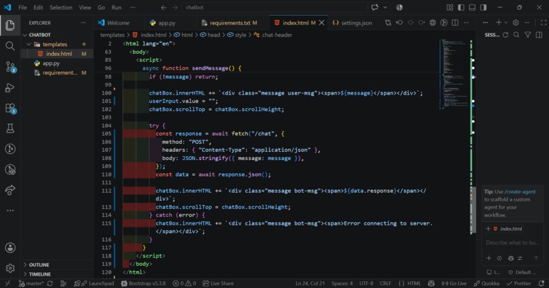Go to previous change in editor toolbar
The width and height of the screenshot is (549, 288).
tap(399, 22)
